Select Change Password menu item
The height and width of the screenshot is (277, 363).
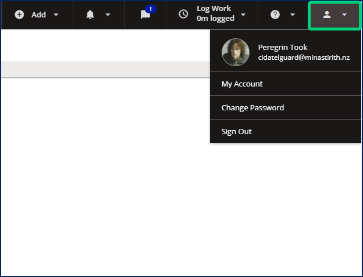click(286, 107)
